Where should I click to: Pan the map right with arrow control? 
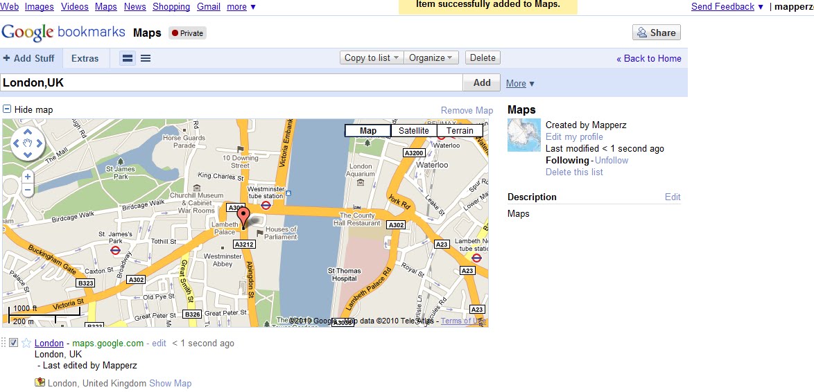click(x=39, y=143)
